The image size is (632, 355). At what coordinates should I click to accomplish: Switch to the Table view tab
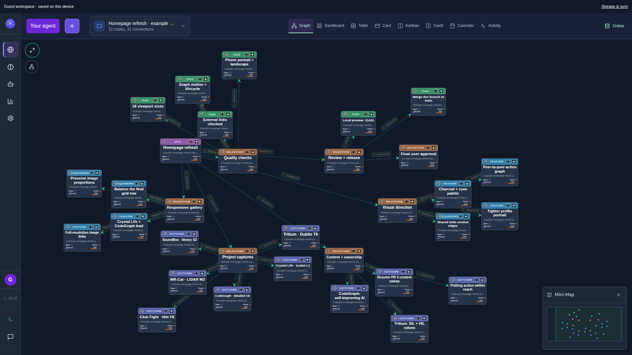tap(359, 26)
